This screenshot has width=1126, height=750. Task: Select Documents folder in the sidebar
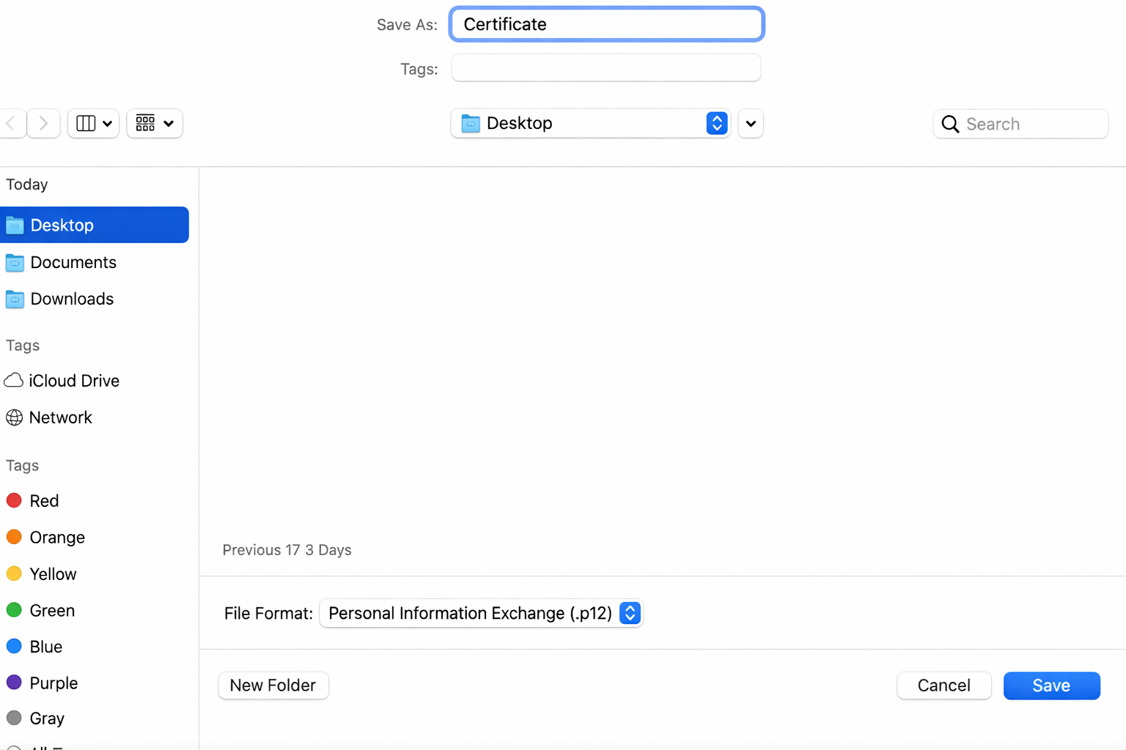point(73,262)
